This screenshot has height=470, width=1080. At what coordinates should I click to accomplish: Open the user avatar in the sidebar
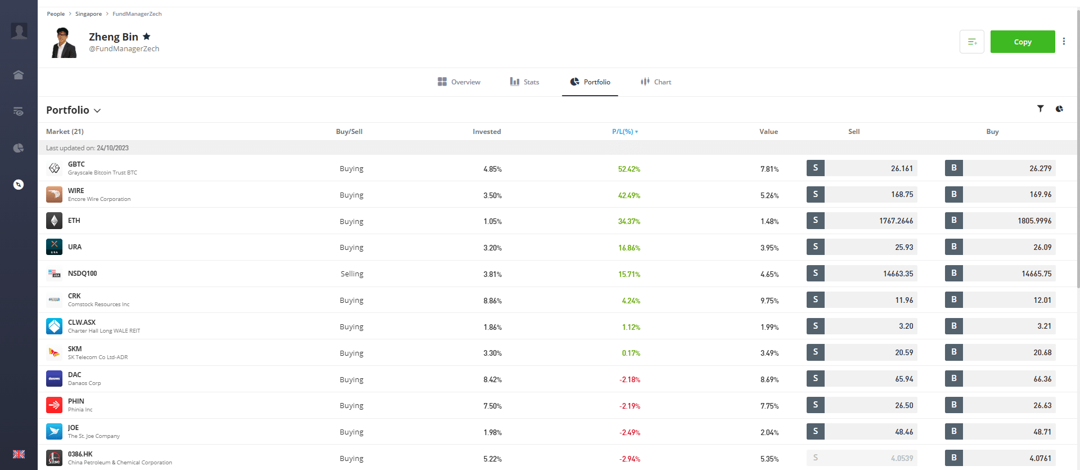(x=19, y=31)
